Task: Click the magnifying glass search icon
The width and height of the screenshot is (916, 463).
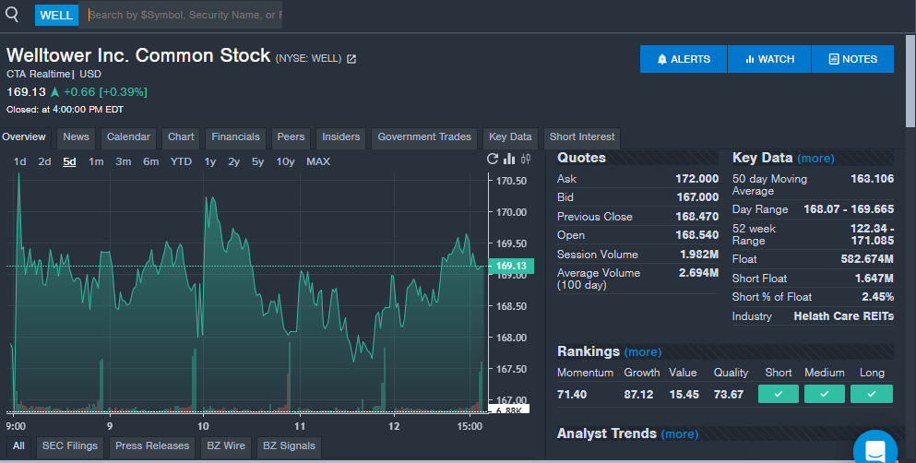Action: [x=12, y=14]
